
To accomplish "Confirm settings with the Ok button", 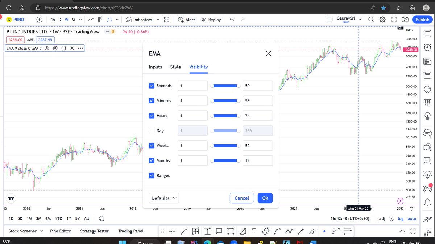I will [x=265, y=198].
